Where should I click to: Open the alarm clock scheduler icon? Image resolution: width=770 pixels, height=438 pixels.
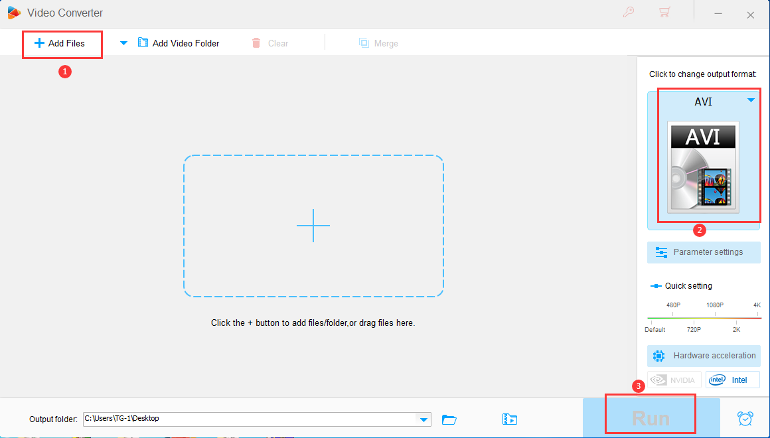(745, 419)
